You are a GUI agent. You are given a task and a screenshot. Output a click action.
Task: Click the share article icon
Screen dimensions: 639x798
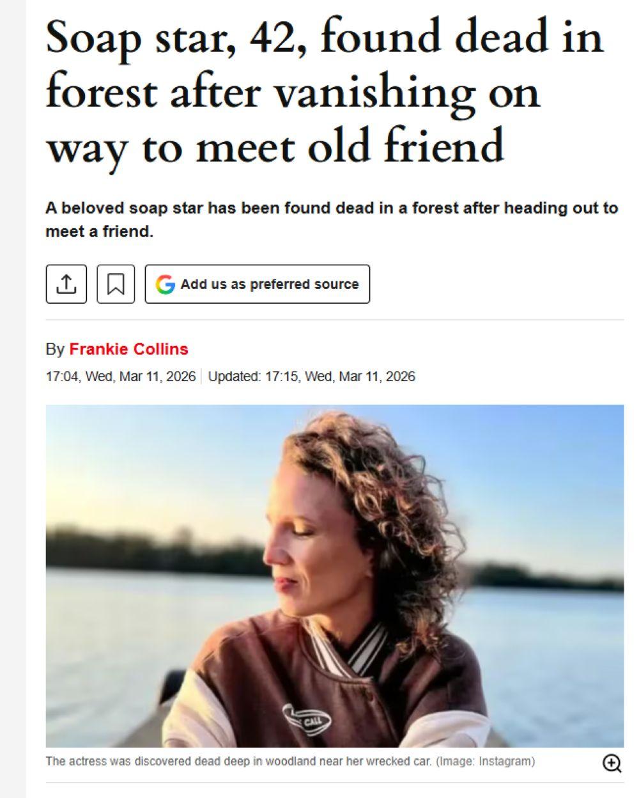pos(66,284)
